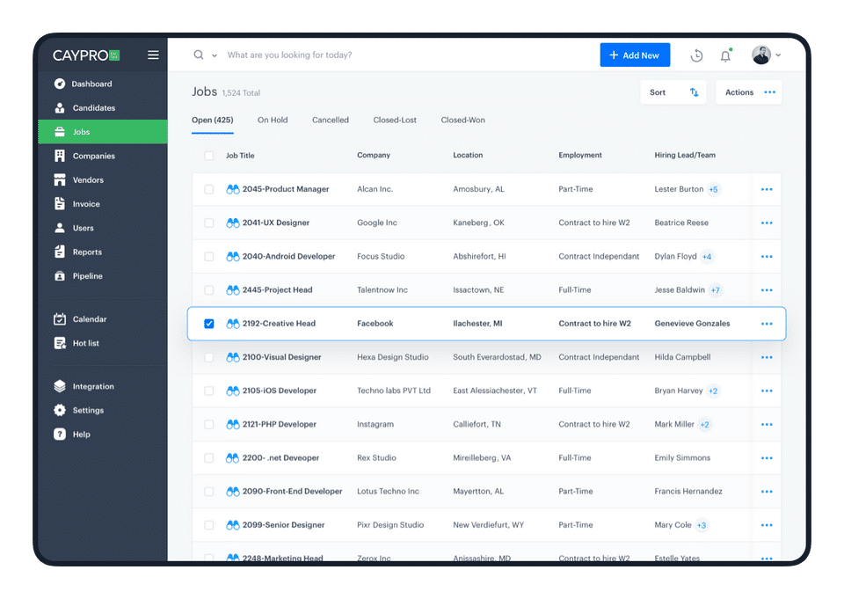Open more options for 2040-Android Developer row
Image resolution: width=844 pixels, height=599 pixels.
coord(767,257)
